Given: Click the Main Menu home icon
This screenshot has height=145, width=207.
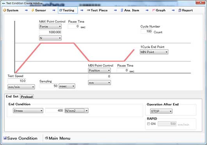Looking at the screenshot, I should click(46, 138).
